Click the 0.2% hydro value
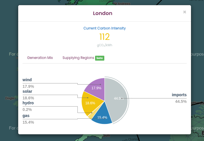The image size is (204, 141). (27, 110)
